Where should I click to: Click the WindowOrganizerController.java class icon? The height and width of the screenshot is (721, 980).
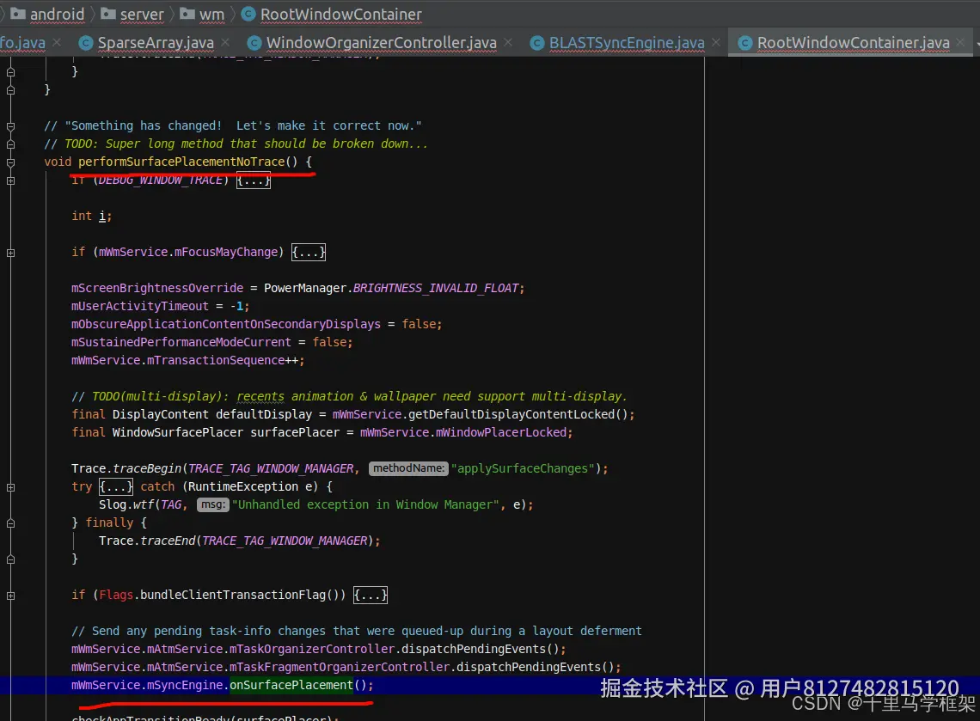[x=254, y=42]
